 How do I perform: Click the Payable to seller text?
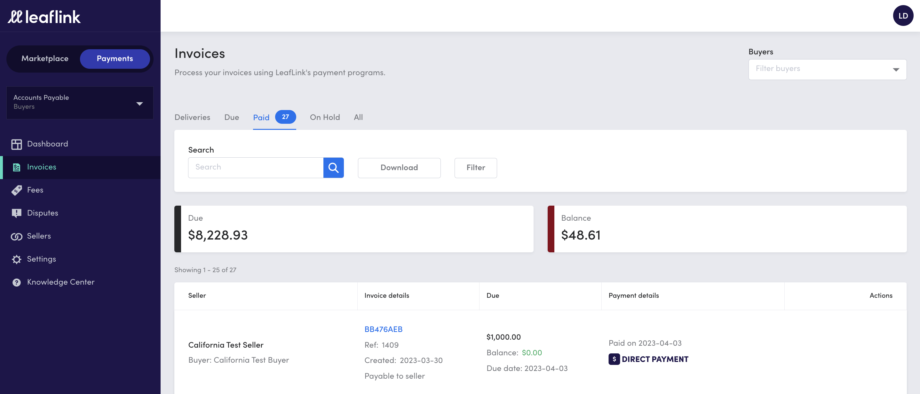click(394, 376)
